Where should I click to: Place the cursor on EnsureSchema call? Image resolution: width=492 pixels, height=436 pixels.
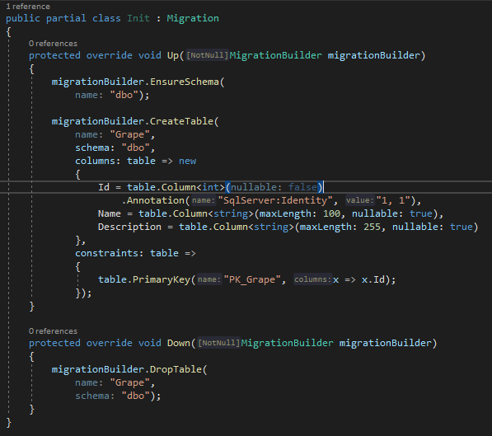tap(184, 82)
